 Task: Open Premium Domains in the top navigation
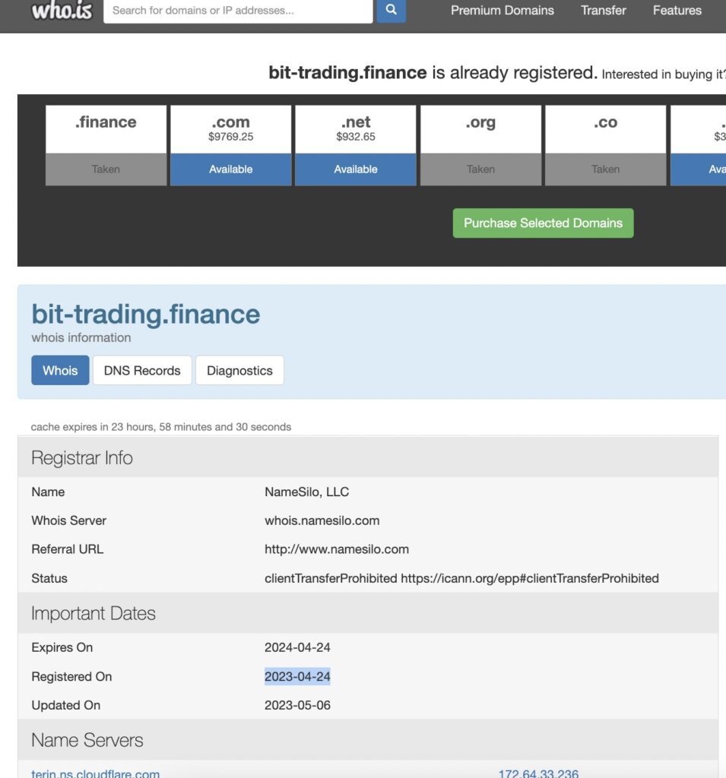click(502, 11)
